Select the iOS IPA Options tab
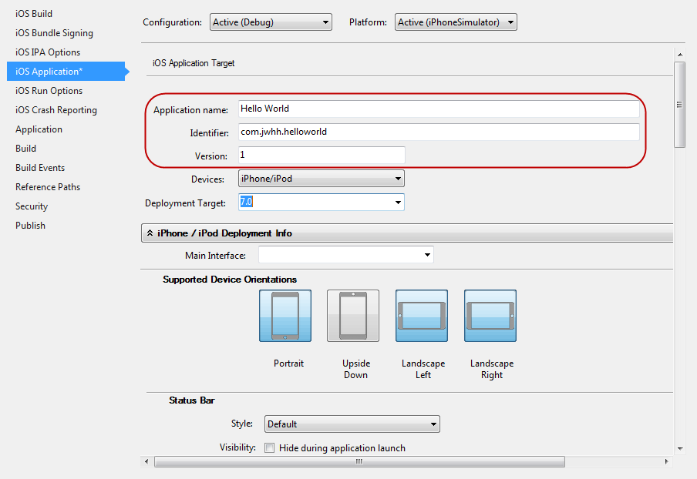 coord(48,52)
